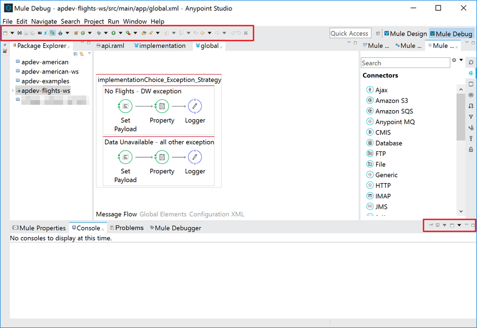The image size is (477, 328).
Task: Expand the apdev-flights-ws project tree
Action: tap(14, 90)
